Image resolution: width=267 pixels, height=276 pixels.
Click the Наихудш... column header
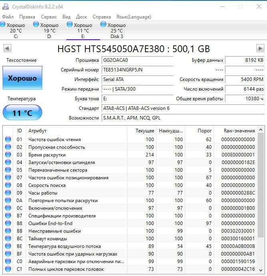click(171, 131)
